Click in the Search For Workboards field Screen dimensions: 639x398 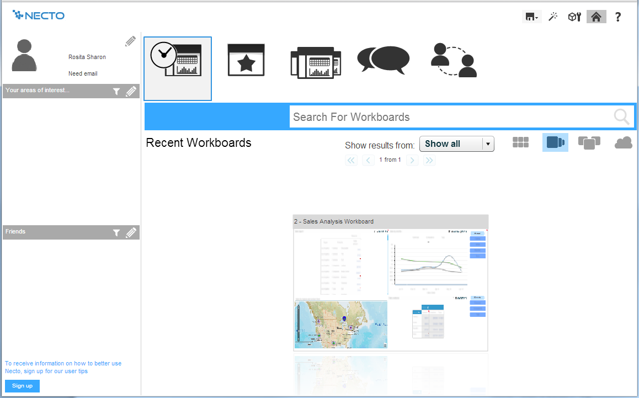point(450,117)
